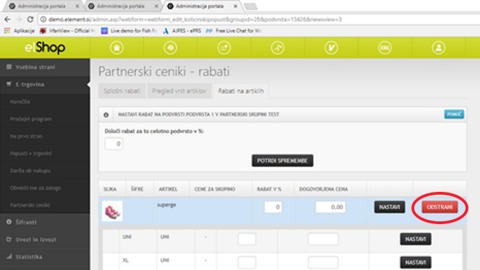The height and width of the screenshot is (270, 480).
Task: Click the blue POMOČ help button
Action: point(454,114)
